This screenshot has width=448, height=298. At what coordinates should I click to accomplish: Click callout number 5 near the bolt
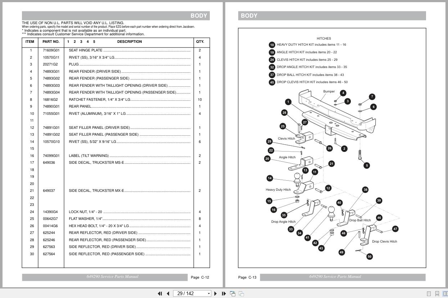[367, 166]
